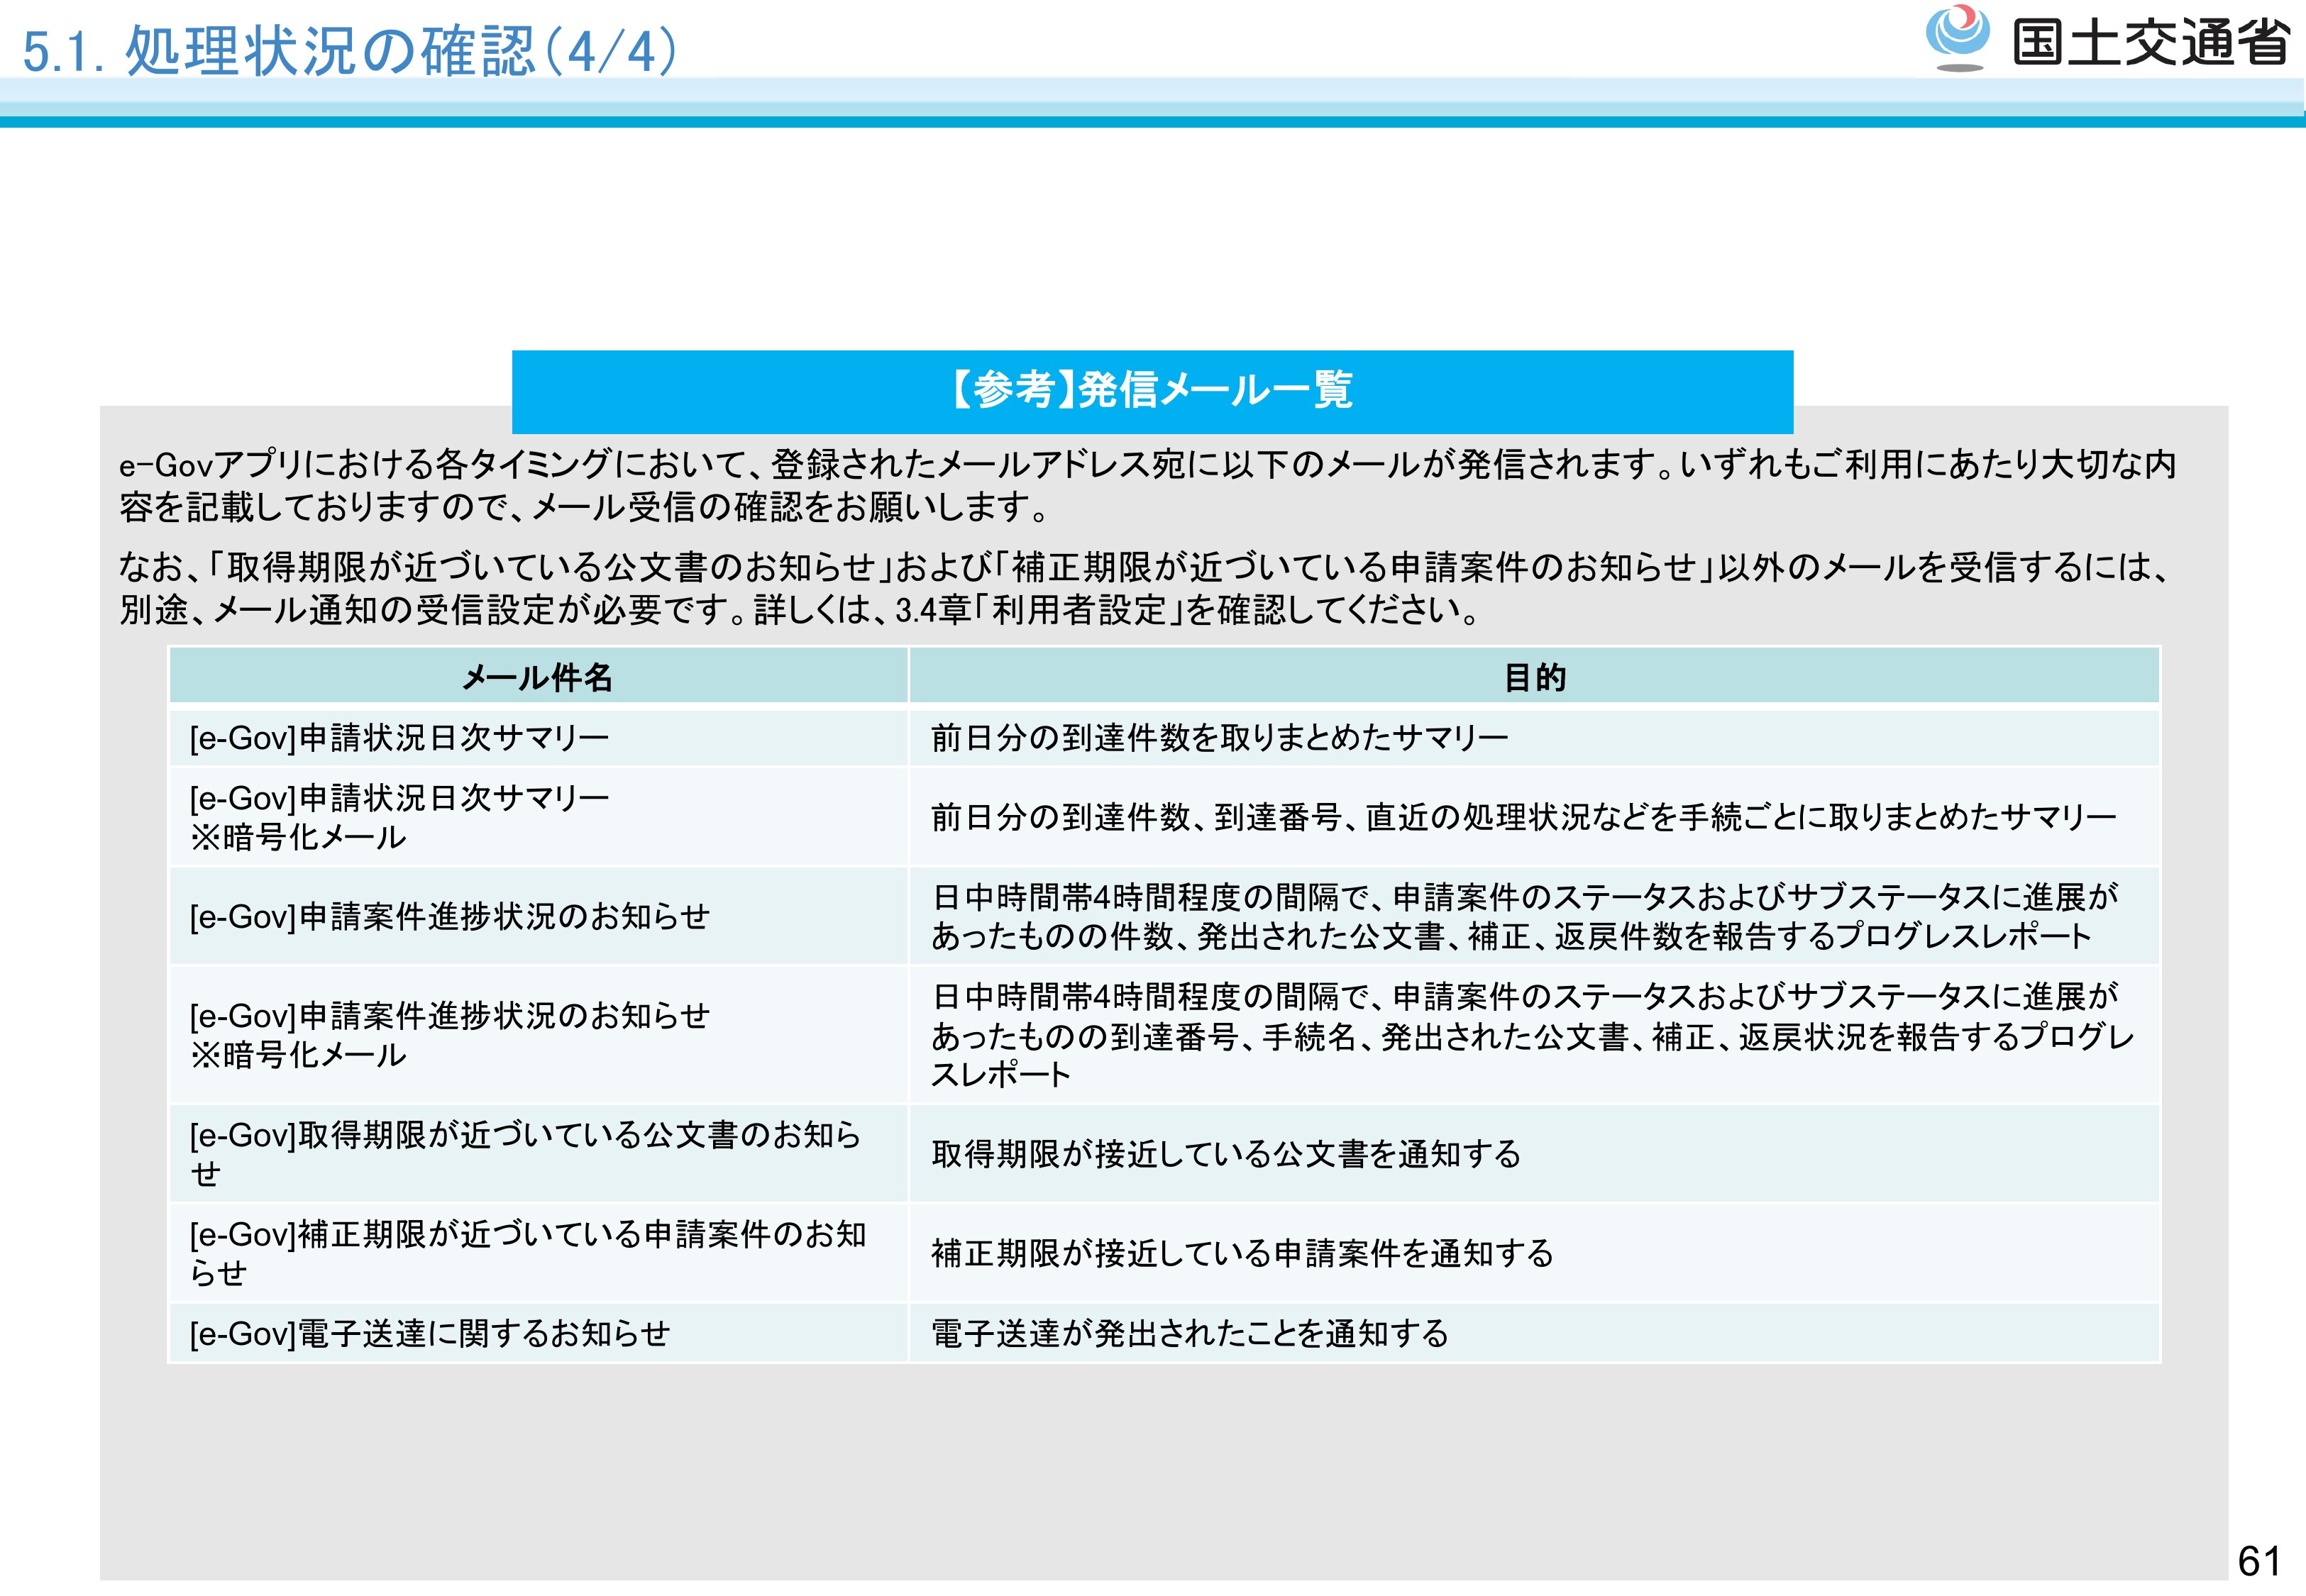Click the [e-Gov]申請案件進捗状況のお知らせ cell without 暗号化
The width and height of the screenshot is (2306, 1596).
click(450, 916)
